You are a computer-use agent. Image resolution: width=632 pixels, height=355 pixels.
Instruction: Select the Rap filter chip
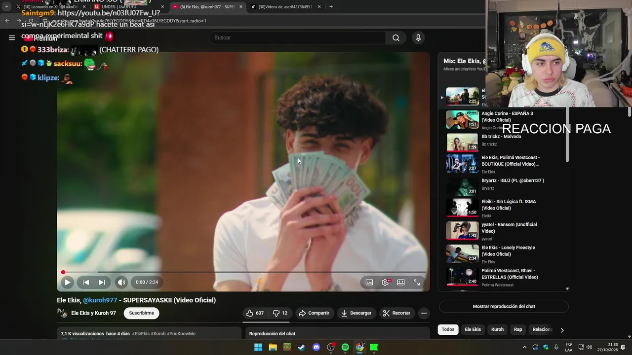pyautogui.click(x=518, y=329)
